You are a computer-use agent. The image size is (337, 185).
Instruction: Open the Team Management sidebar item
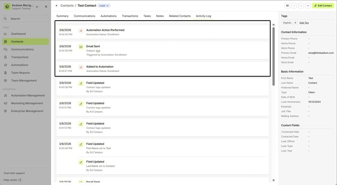[25, 80]
